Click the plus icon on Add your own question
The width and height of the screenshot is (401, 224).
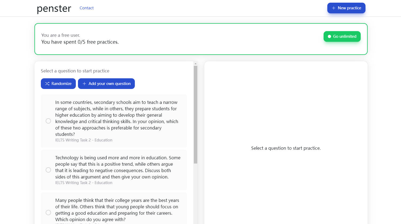(x=84, y=84)
